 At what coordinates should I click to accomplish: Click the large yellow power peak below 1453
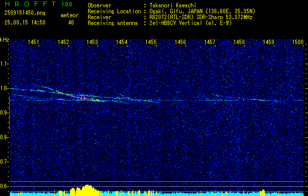coord(87,190)
